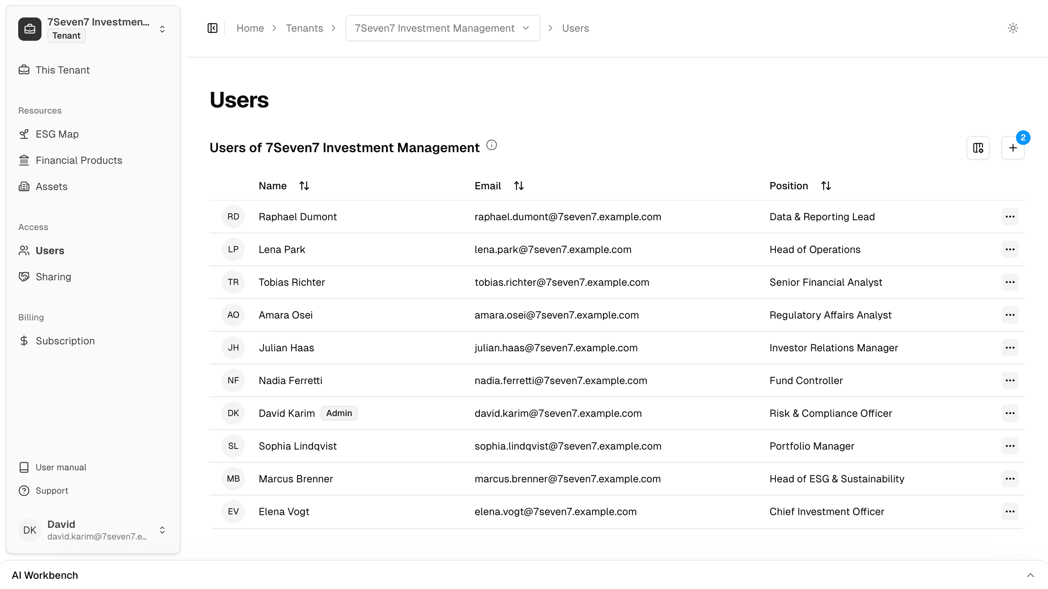Select Amara Osei's name
Viewport: 1048px width, 589px height.
point(286,315)
